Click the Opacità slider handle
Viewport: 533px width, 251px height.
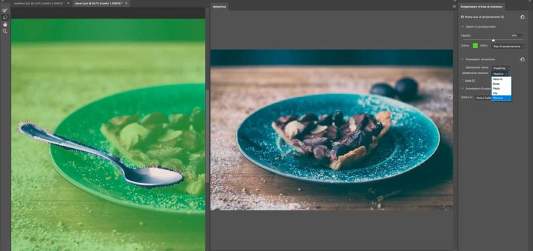(493, 41)
